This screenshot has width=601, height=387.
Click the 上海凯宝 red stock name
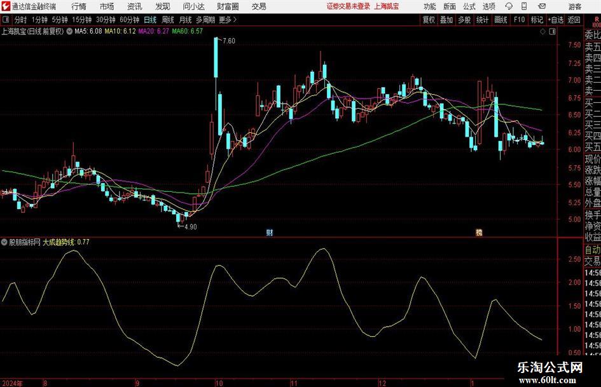(x=387, y=6)
